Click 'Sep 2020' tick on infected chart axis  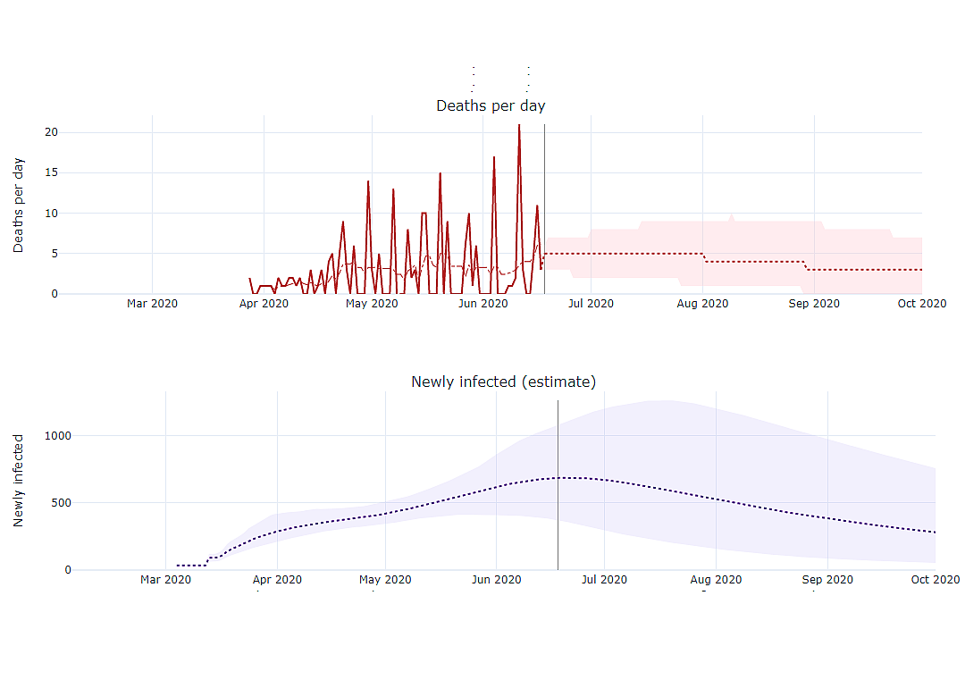[827, 580]
